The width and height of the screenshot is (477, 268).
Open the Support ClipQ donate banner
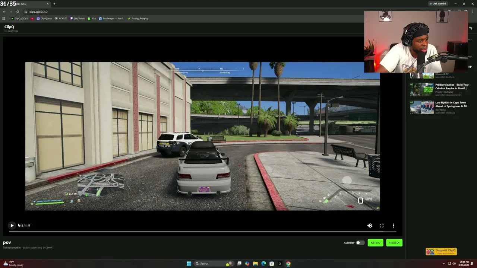(x=441, y=252)
